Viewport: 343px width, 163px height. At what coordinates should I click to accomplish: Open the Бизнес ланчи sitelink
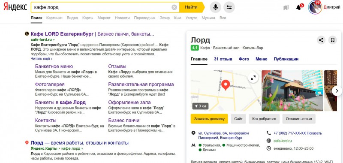point(124,121)
